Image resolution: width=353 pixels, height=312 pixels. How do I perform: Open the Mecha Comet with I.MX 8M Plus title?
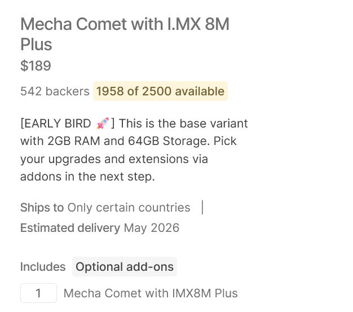tap(125, 34)
